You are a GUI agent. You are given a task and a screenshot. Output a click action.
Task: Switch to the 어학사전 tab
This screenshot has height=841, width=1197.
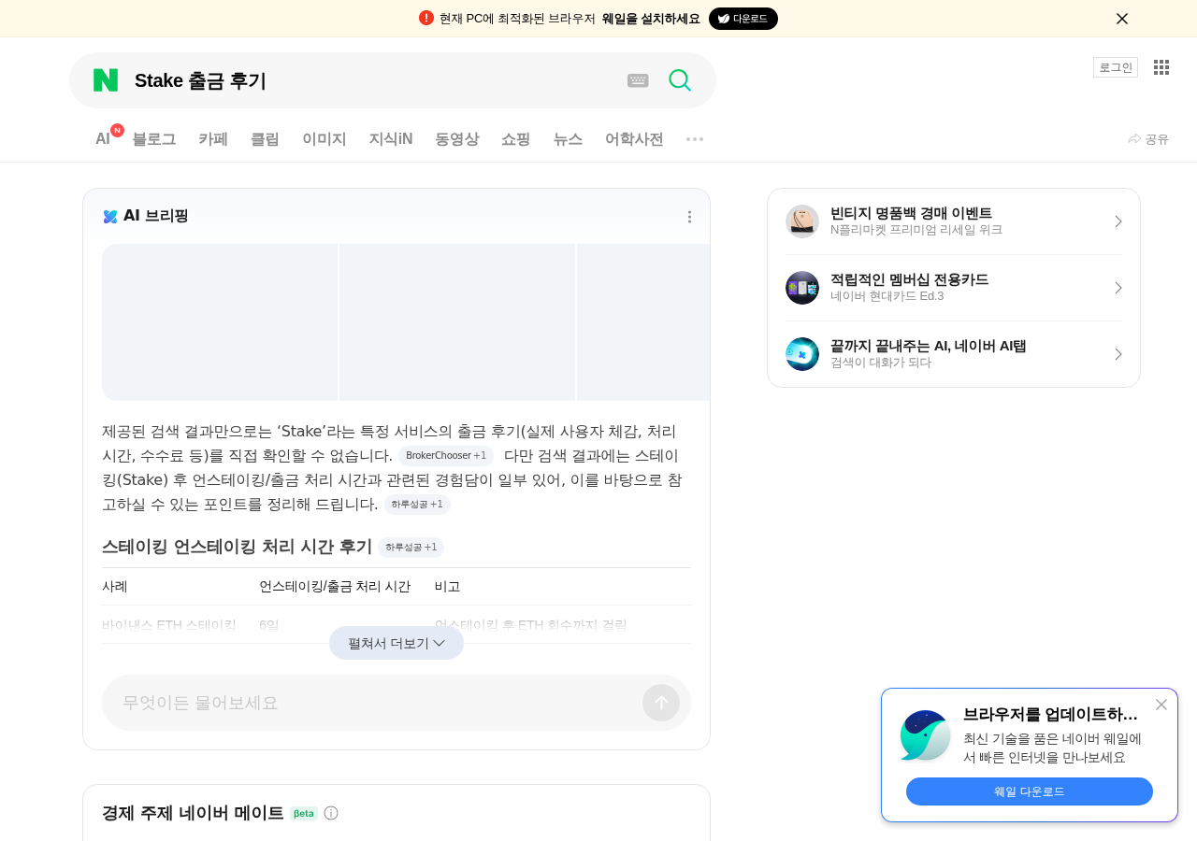[x=634, y=139]
